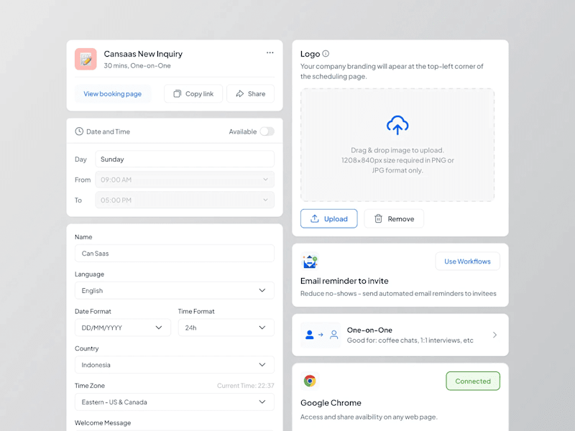Viewport: 575px width, 431px height.
Task: Click the 'Email reminder to invite' heading
Action: coord(344,281)
